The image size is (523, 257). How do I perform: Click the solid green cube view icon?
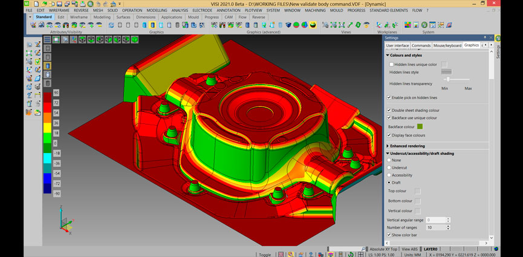click(134, 40)
